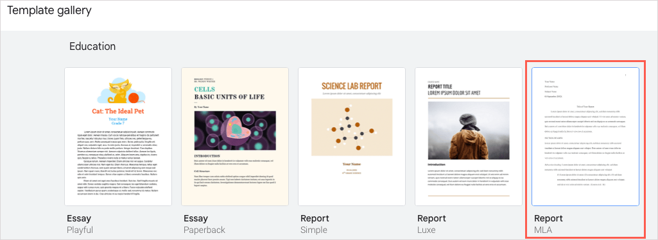This screenshot has height=240, width=658.
Task: Open the Report MLA template thumbnail
Action: pos(585,136)
